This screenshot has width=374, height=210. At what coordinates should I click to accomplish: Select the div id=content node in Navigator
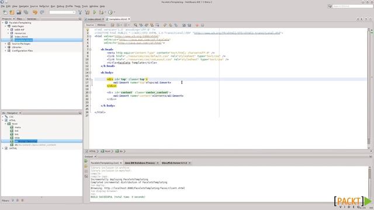point(35,145)
